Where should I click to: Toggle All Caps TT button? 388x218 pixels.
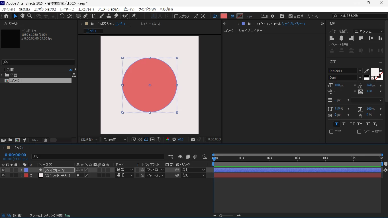point(352,124)
